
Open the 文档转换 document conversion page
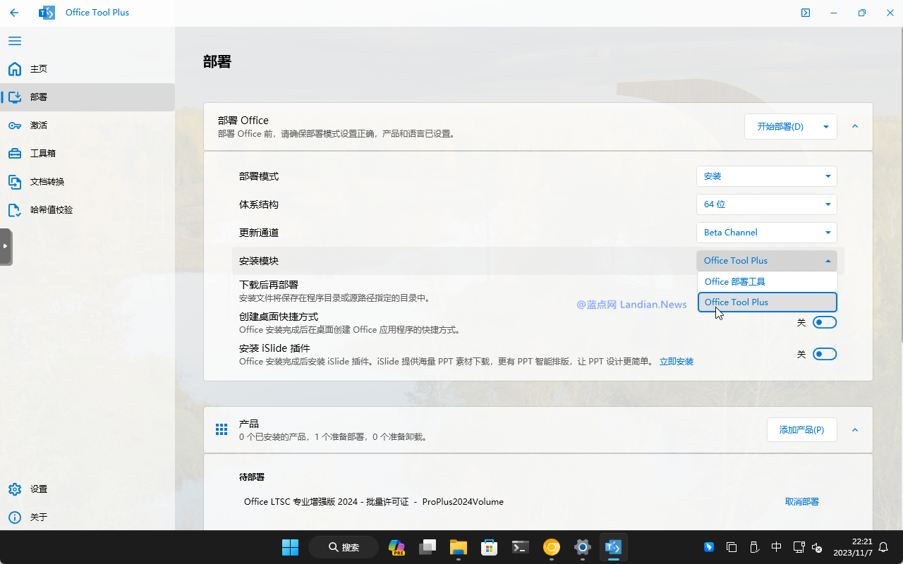tap(47, 182)
